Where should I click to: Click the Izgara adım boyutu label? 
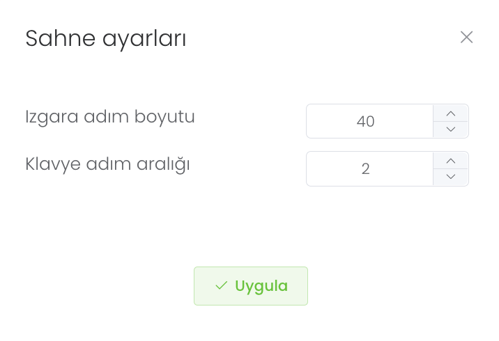click(x=110, y=117)
